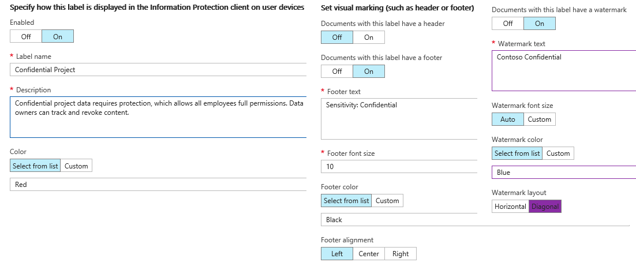Image resolution: width=636 pixels, height=266 pixels.
Task: Open the Footer color dropdown showing Black
Action: coord(398,220)
